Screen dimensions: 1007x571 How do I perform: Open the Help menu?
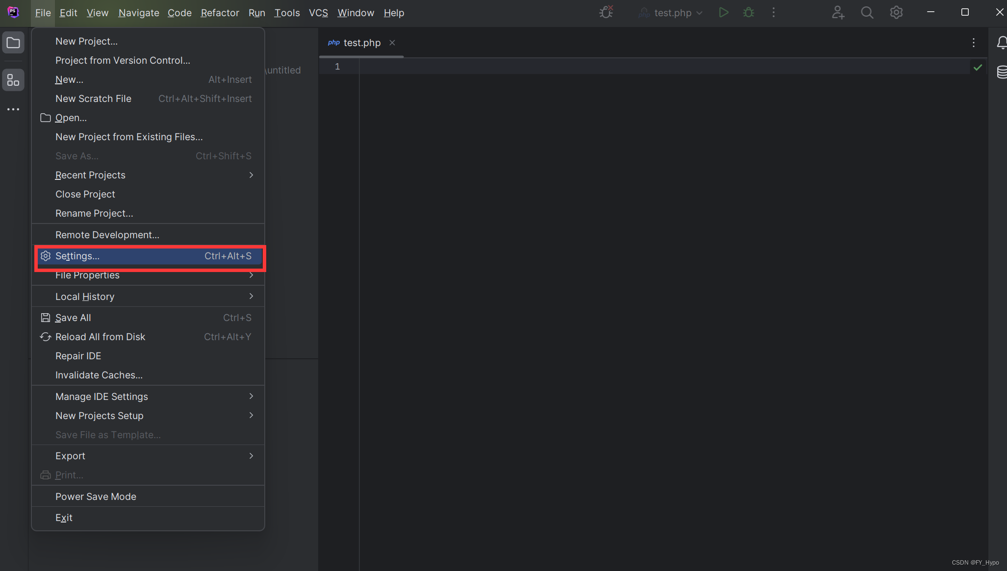pyautogui.click(x=394, y=13)
